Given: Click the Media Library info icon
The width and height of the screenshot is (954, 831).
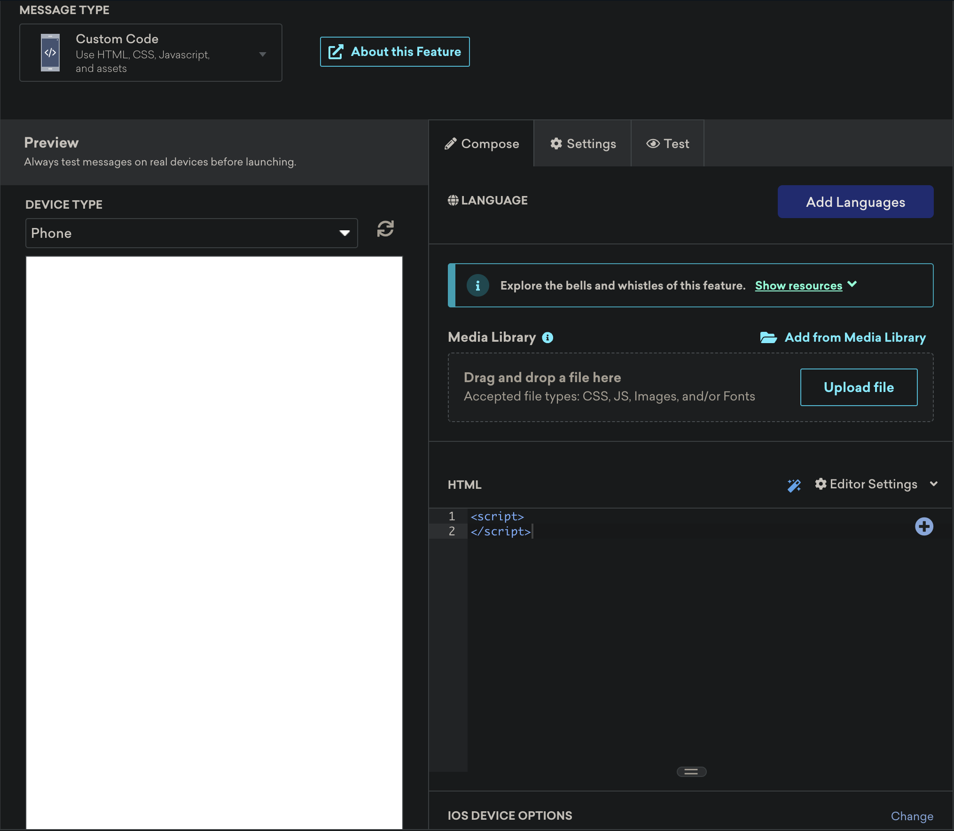Looking at the screenshot, I should pos(547,337).
